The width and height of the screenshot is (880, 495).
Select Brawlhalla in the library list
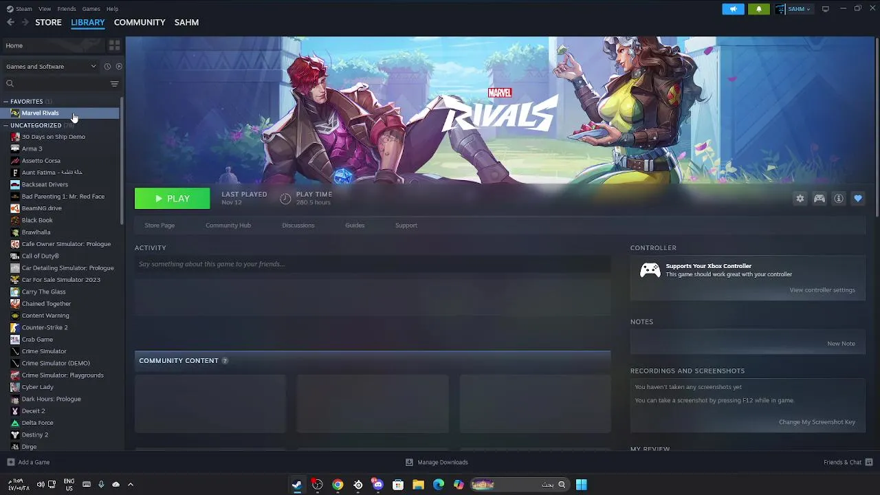[x=36, y=232]
